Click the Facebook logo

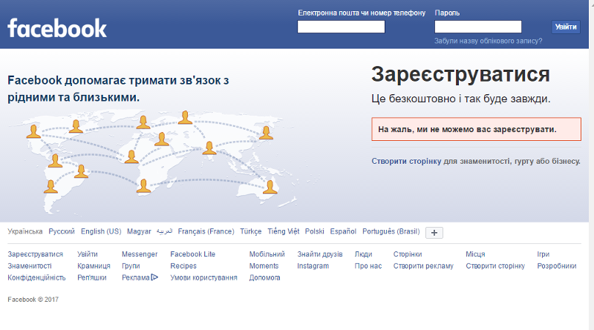click(x=57, y=28)
